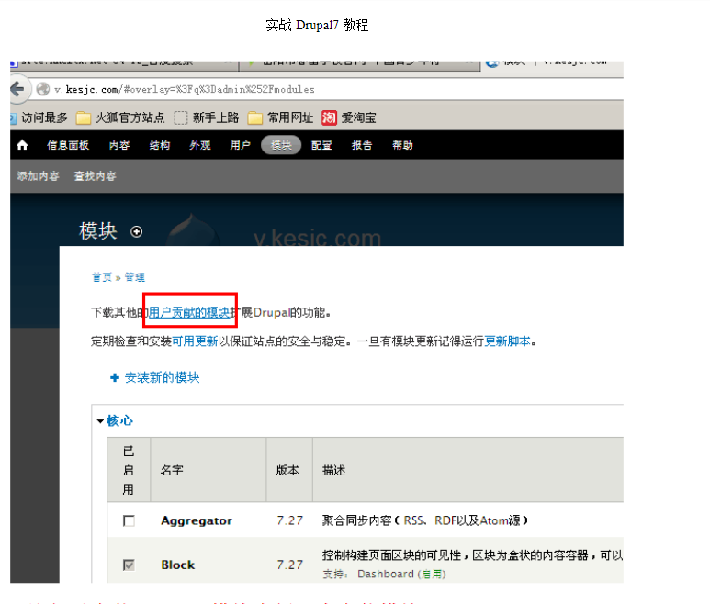
Task: Click the add-to-shortcuts plus icon beside 模块
Action: click(x=136, y=231)
